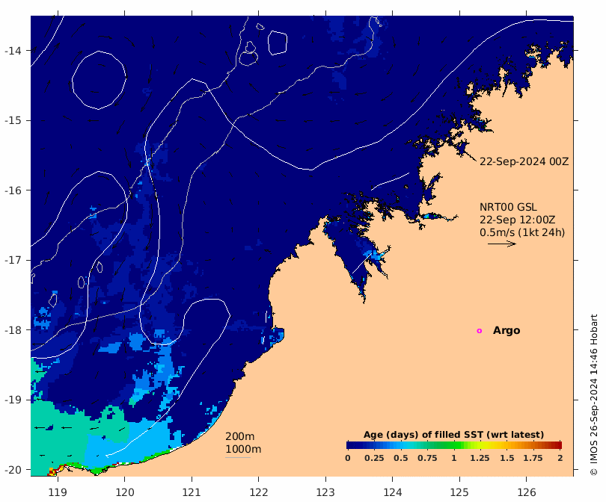Click the IMOS copyright timestamp text
Viewport: 606px width, 502px height.
click(x=594, y=395)
